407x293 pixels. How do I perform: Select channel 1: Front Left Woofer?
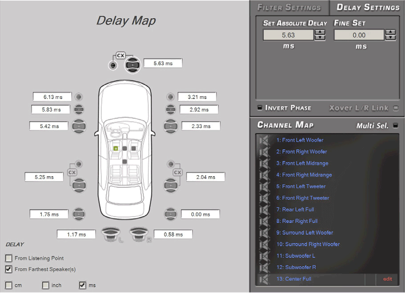point(300,140)
